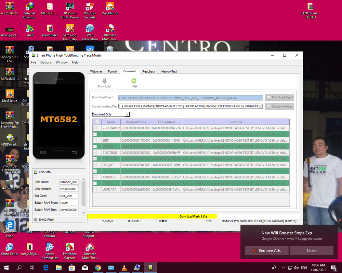Select ADBDriverInstaller desktop icon

(x=10, y=140)
